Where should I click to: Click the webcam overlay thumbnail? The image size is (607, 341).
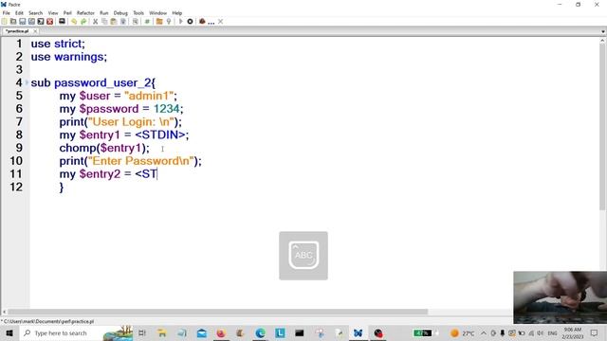coord(560,297)
